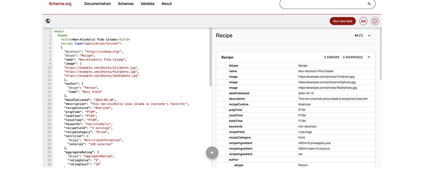Viewport: 424px width, 169px height.
Task: Select the datePublished value 2024-03-10
Action: 305,93
